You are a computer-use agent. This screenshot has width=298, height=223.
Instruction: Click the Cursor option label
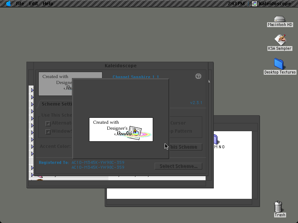point(178,123)
